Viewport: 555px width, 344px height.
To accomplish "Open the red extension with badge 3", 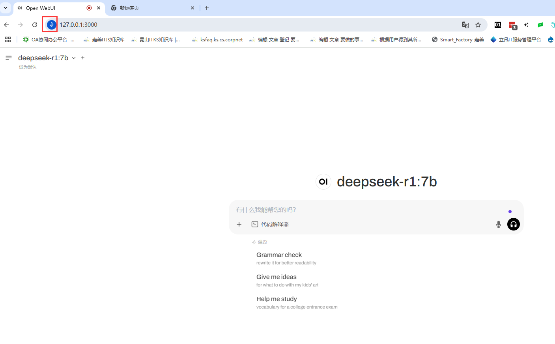I will (512, 25).
